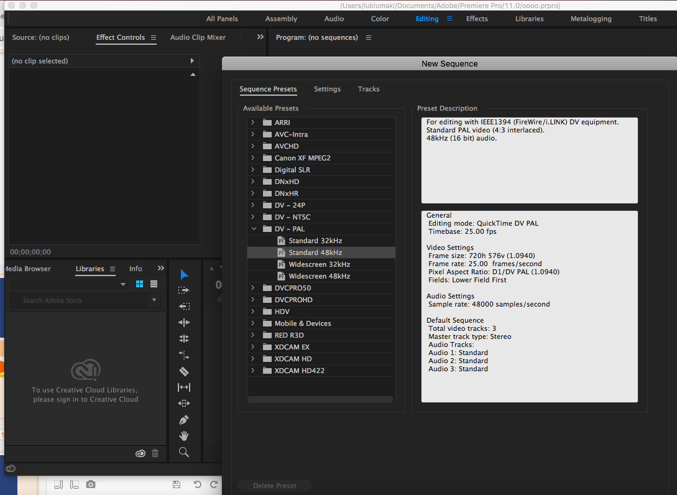The height and width of the screenshot is (495, 677).
Task: Select the Mobile & Devices folder
Action: [x=321, y=323]
